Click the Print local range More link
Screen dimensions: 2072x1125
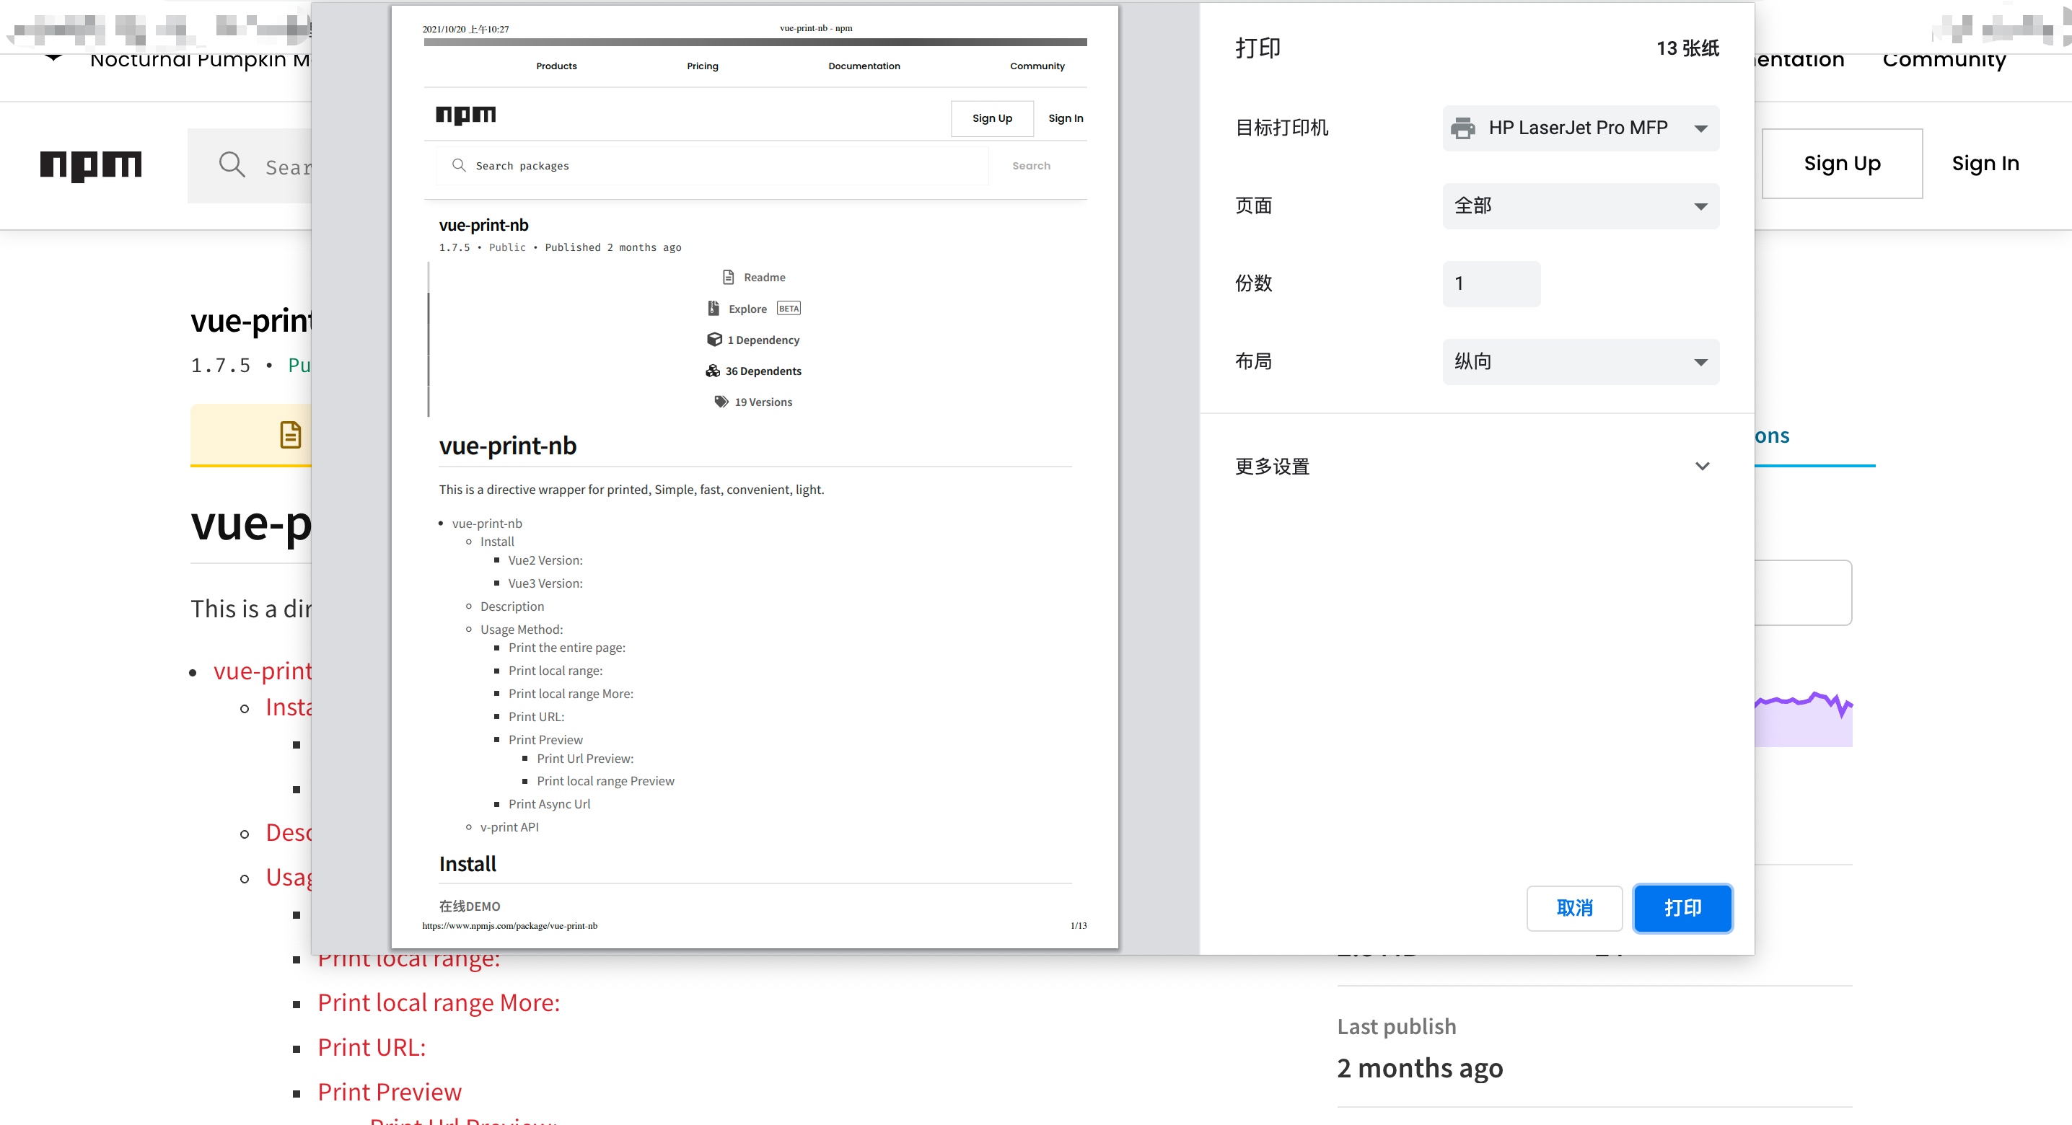click(x=439, y=1003)
